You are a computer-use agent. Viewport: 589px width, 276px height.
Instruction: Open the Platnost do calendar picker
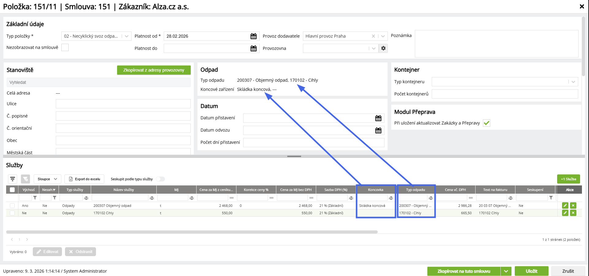(x=254, y=48)
